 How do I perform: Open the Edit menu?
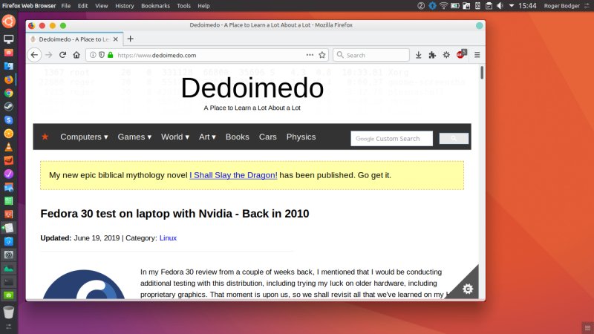pyautogui.click(x=82, y=6)
